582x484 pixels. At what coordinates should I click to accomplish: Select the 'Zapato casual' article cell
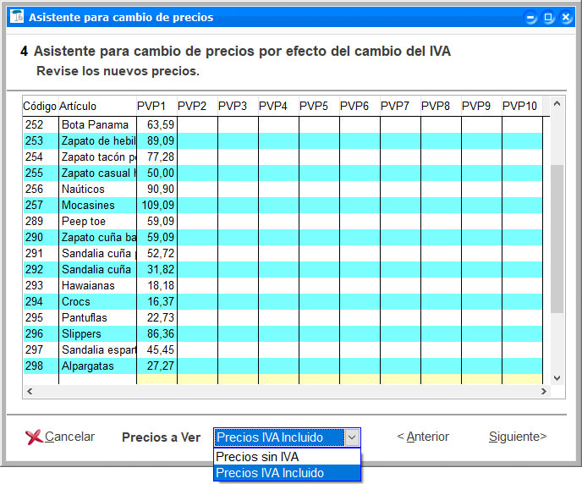(x=97, y=173)
